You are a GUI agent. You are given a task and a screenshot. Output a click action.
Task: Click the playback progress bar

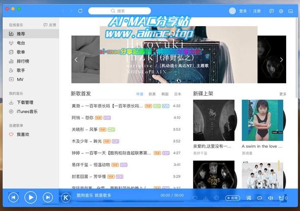[x=130, y=201]
